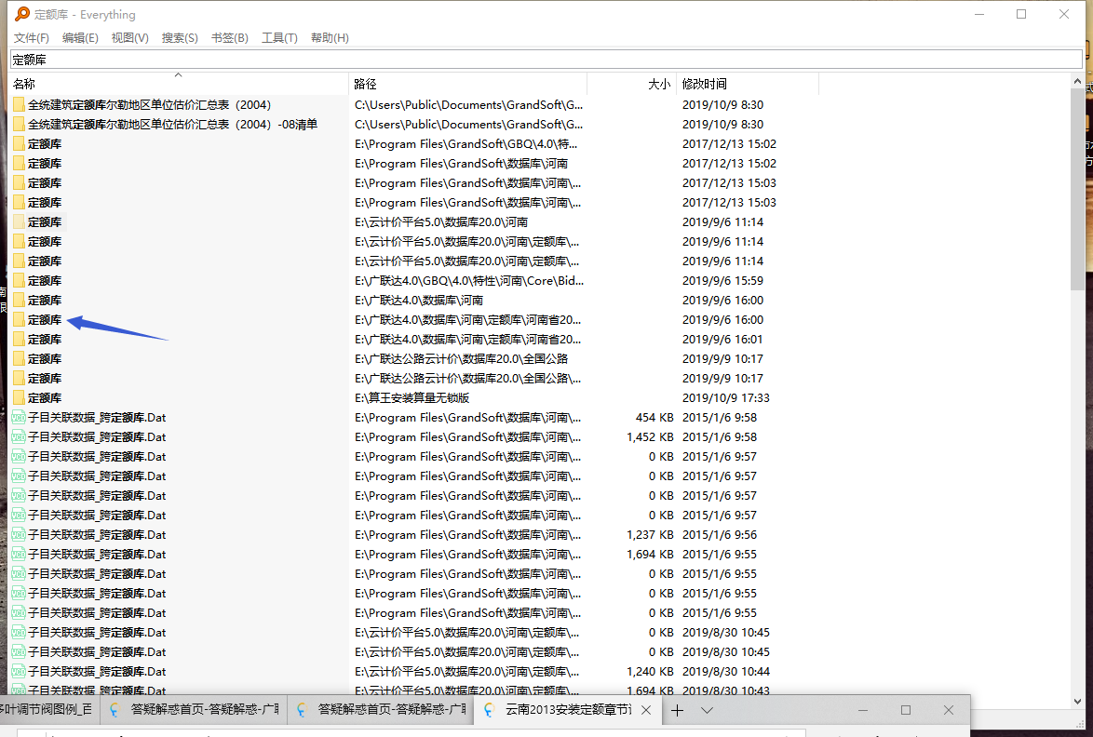Open the 帮助(H) menu
The width and height of the screenshot is (1093, 737).
330,37
